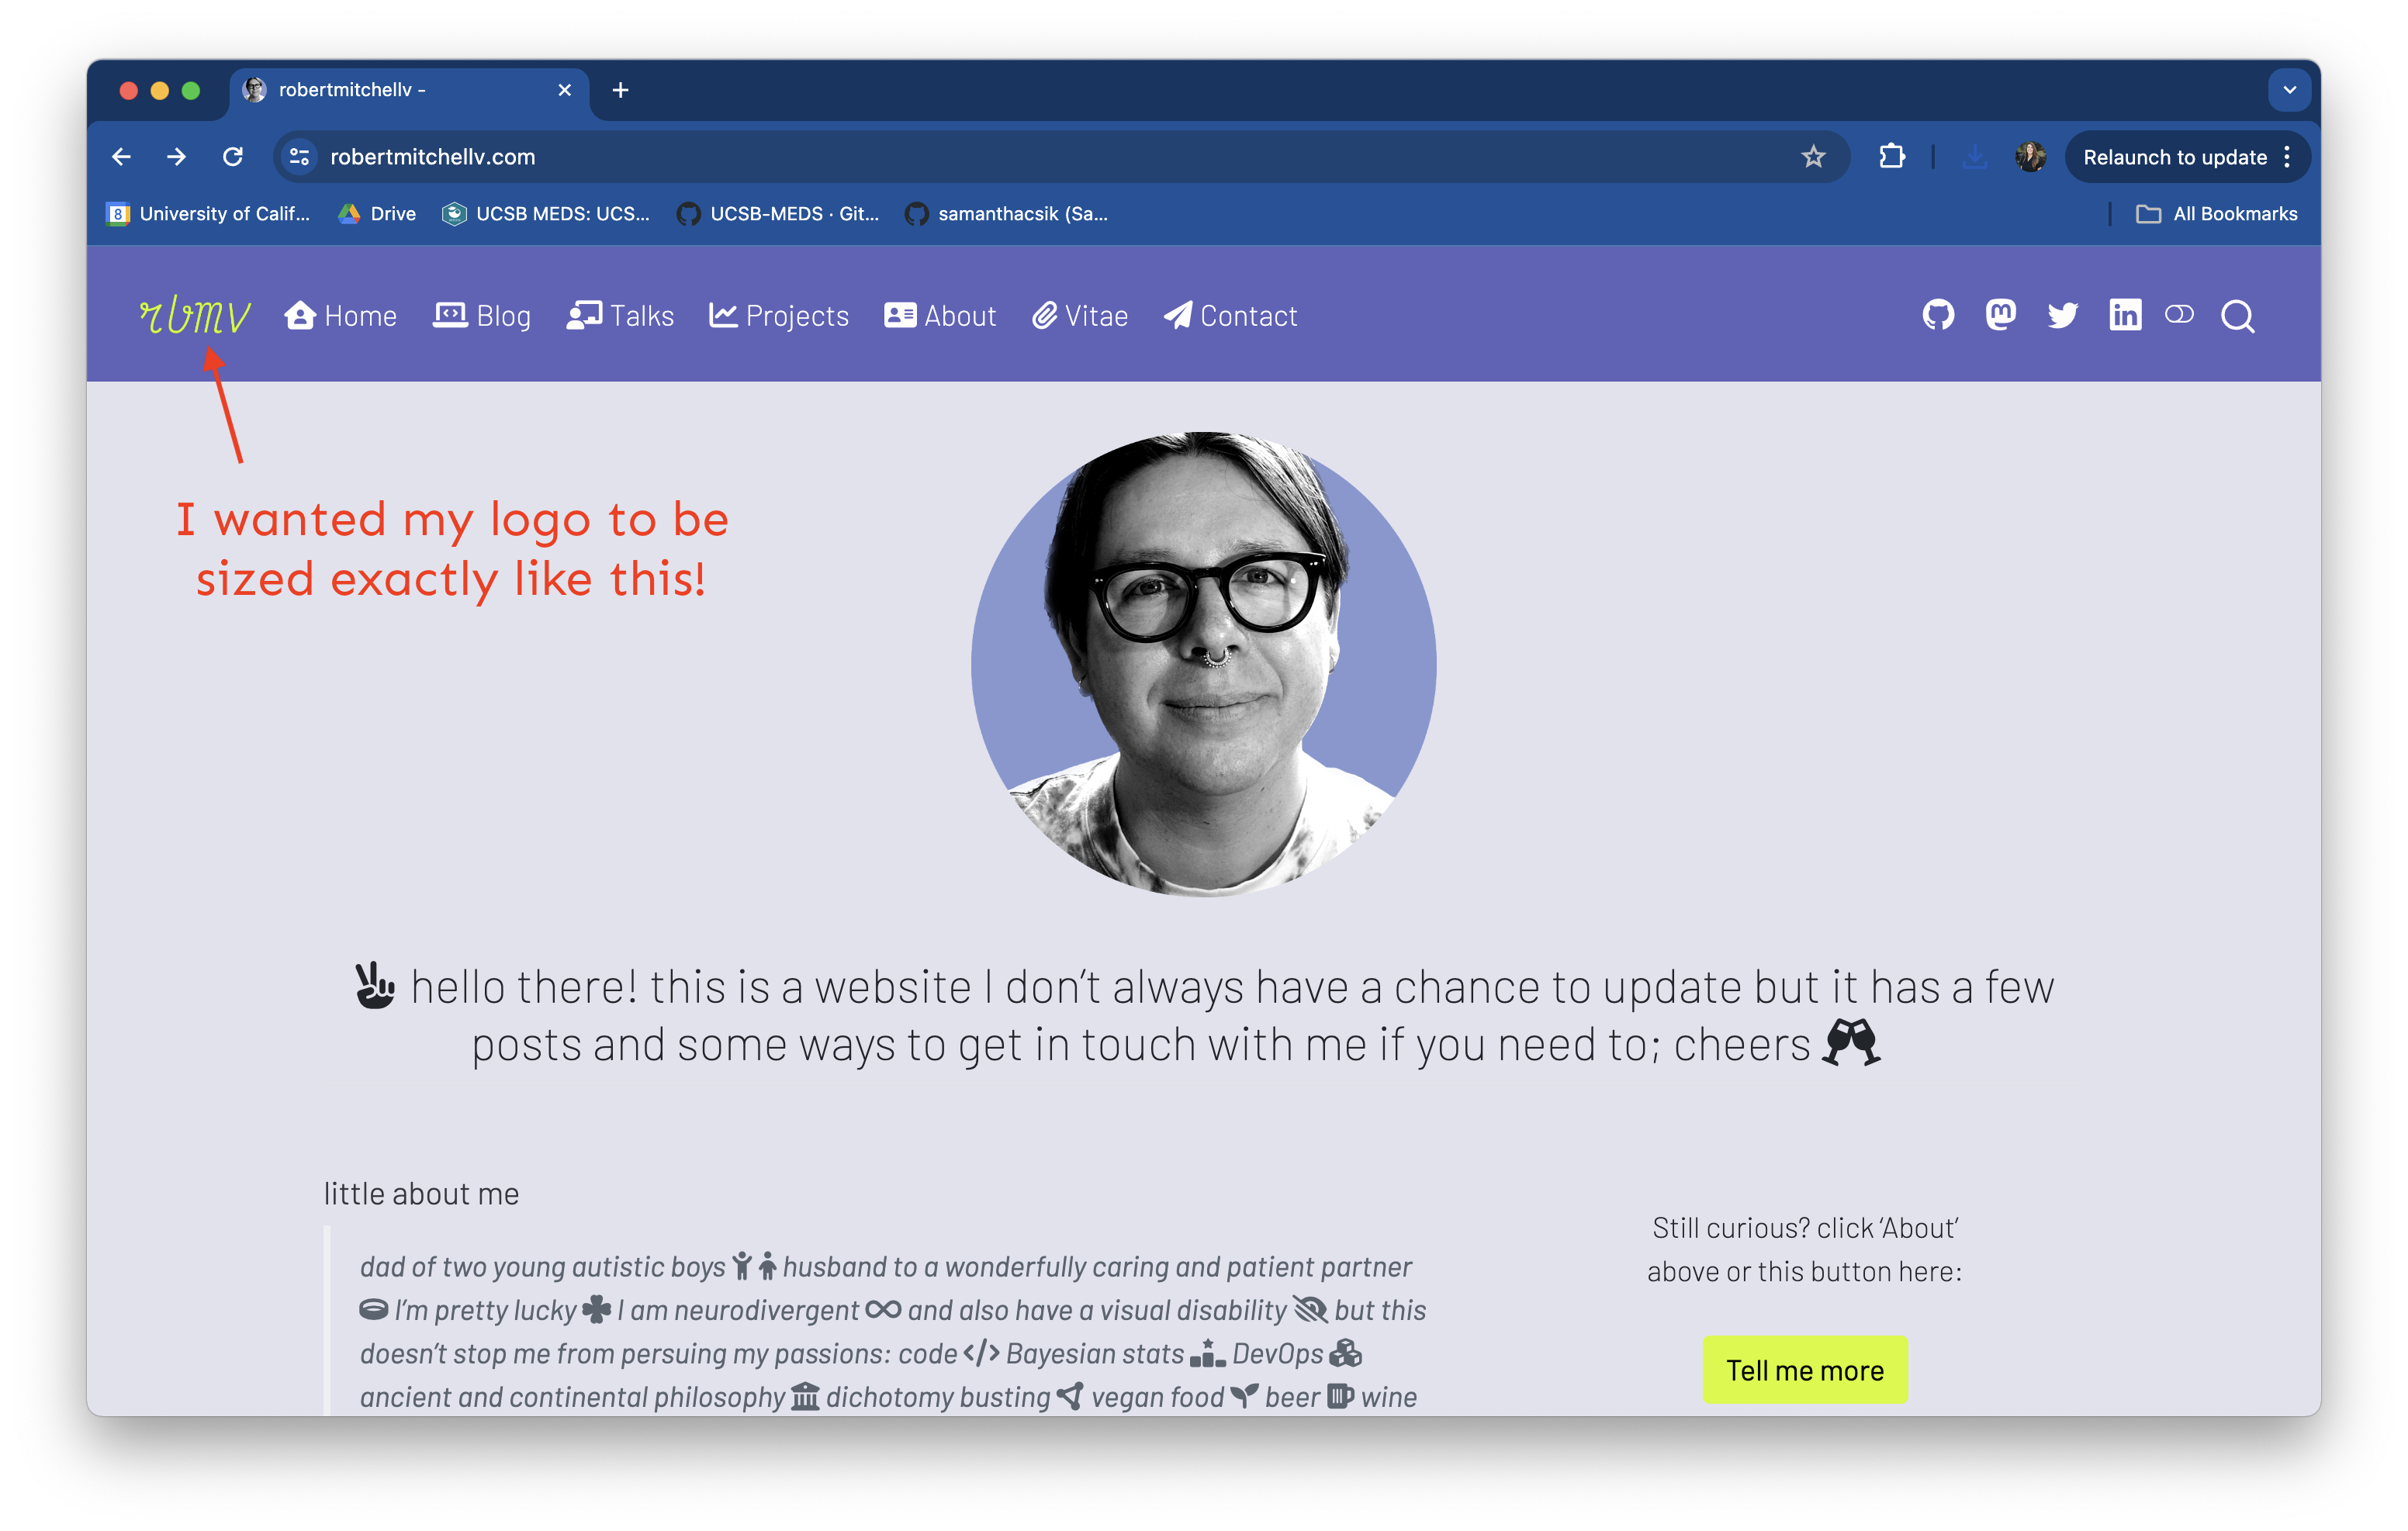This screenshot has width=2408, height=1531.
Task: Open the UCSB-MEDS GitHub bookmark
Action: pos(778,214)
